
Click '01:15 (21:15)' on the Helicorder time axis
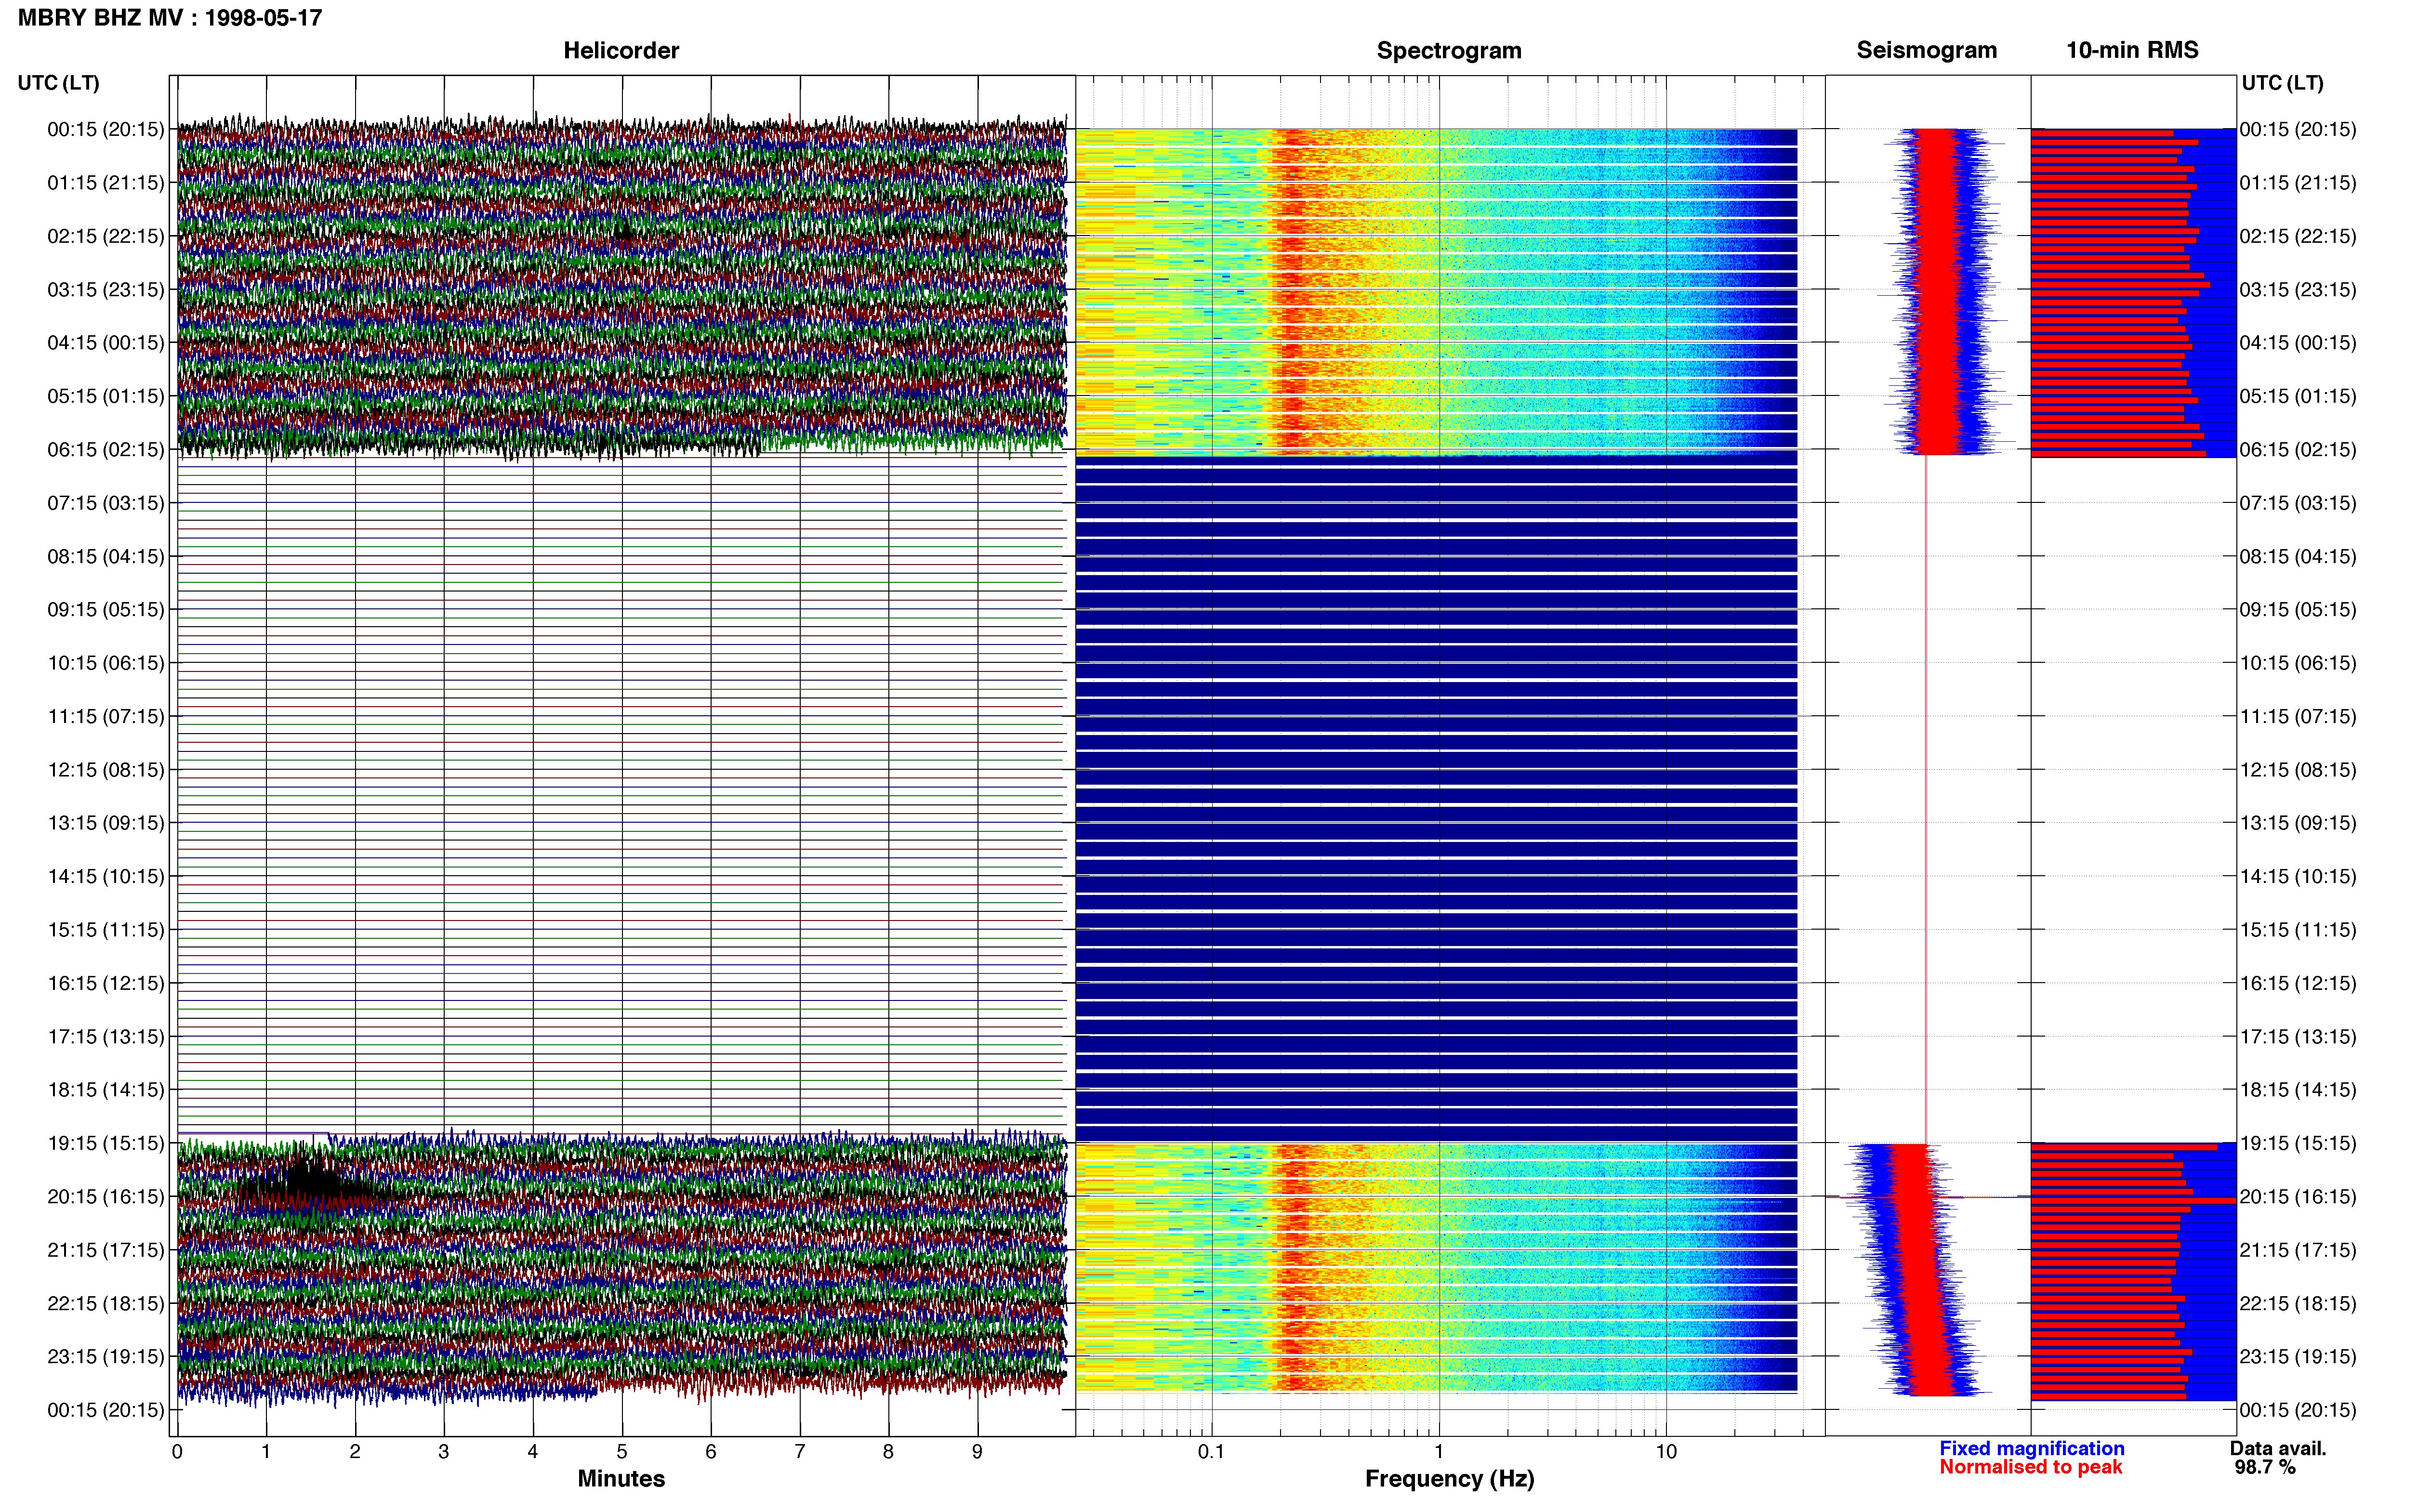click(x=106, y=183)
